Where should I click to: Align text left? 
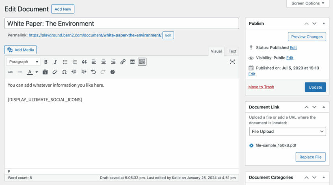(x=94, y=62)
